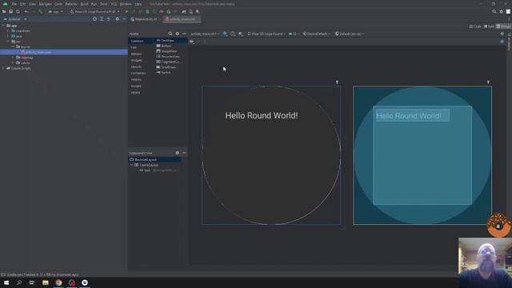The width and height of the screenshot is (512, 288).
Task: Search the Palette with magnifier icon
Action: tap(170, 34)
